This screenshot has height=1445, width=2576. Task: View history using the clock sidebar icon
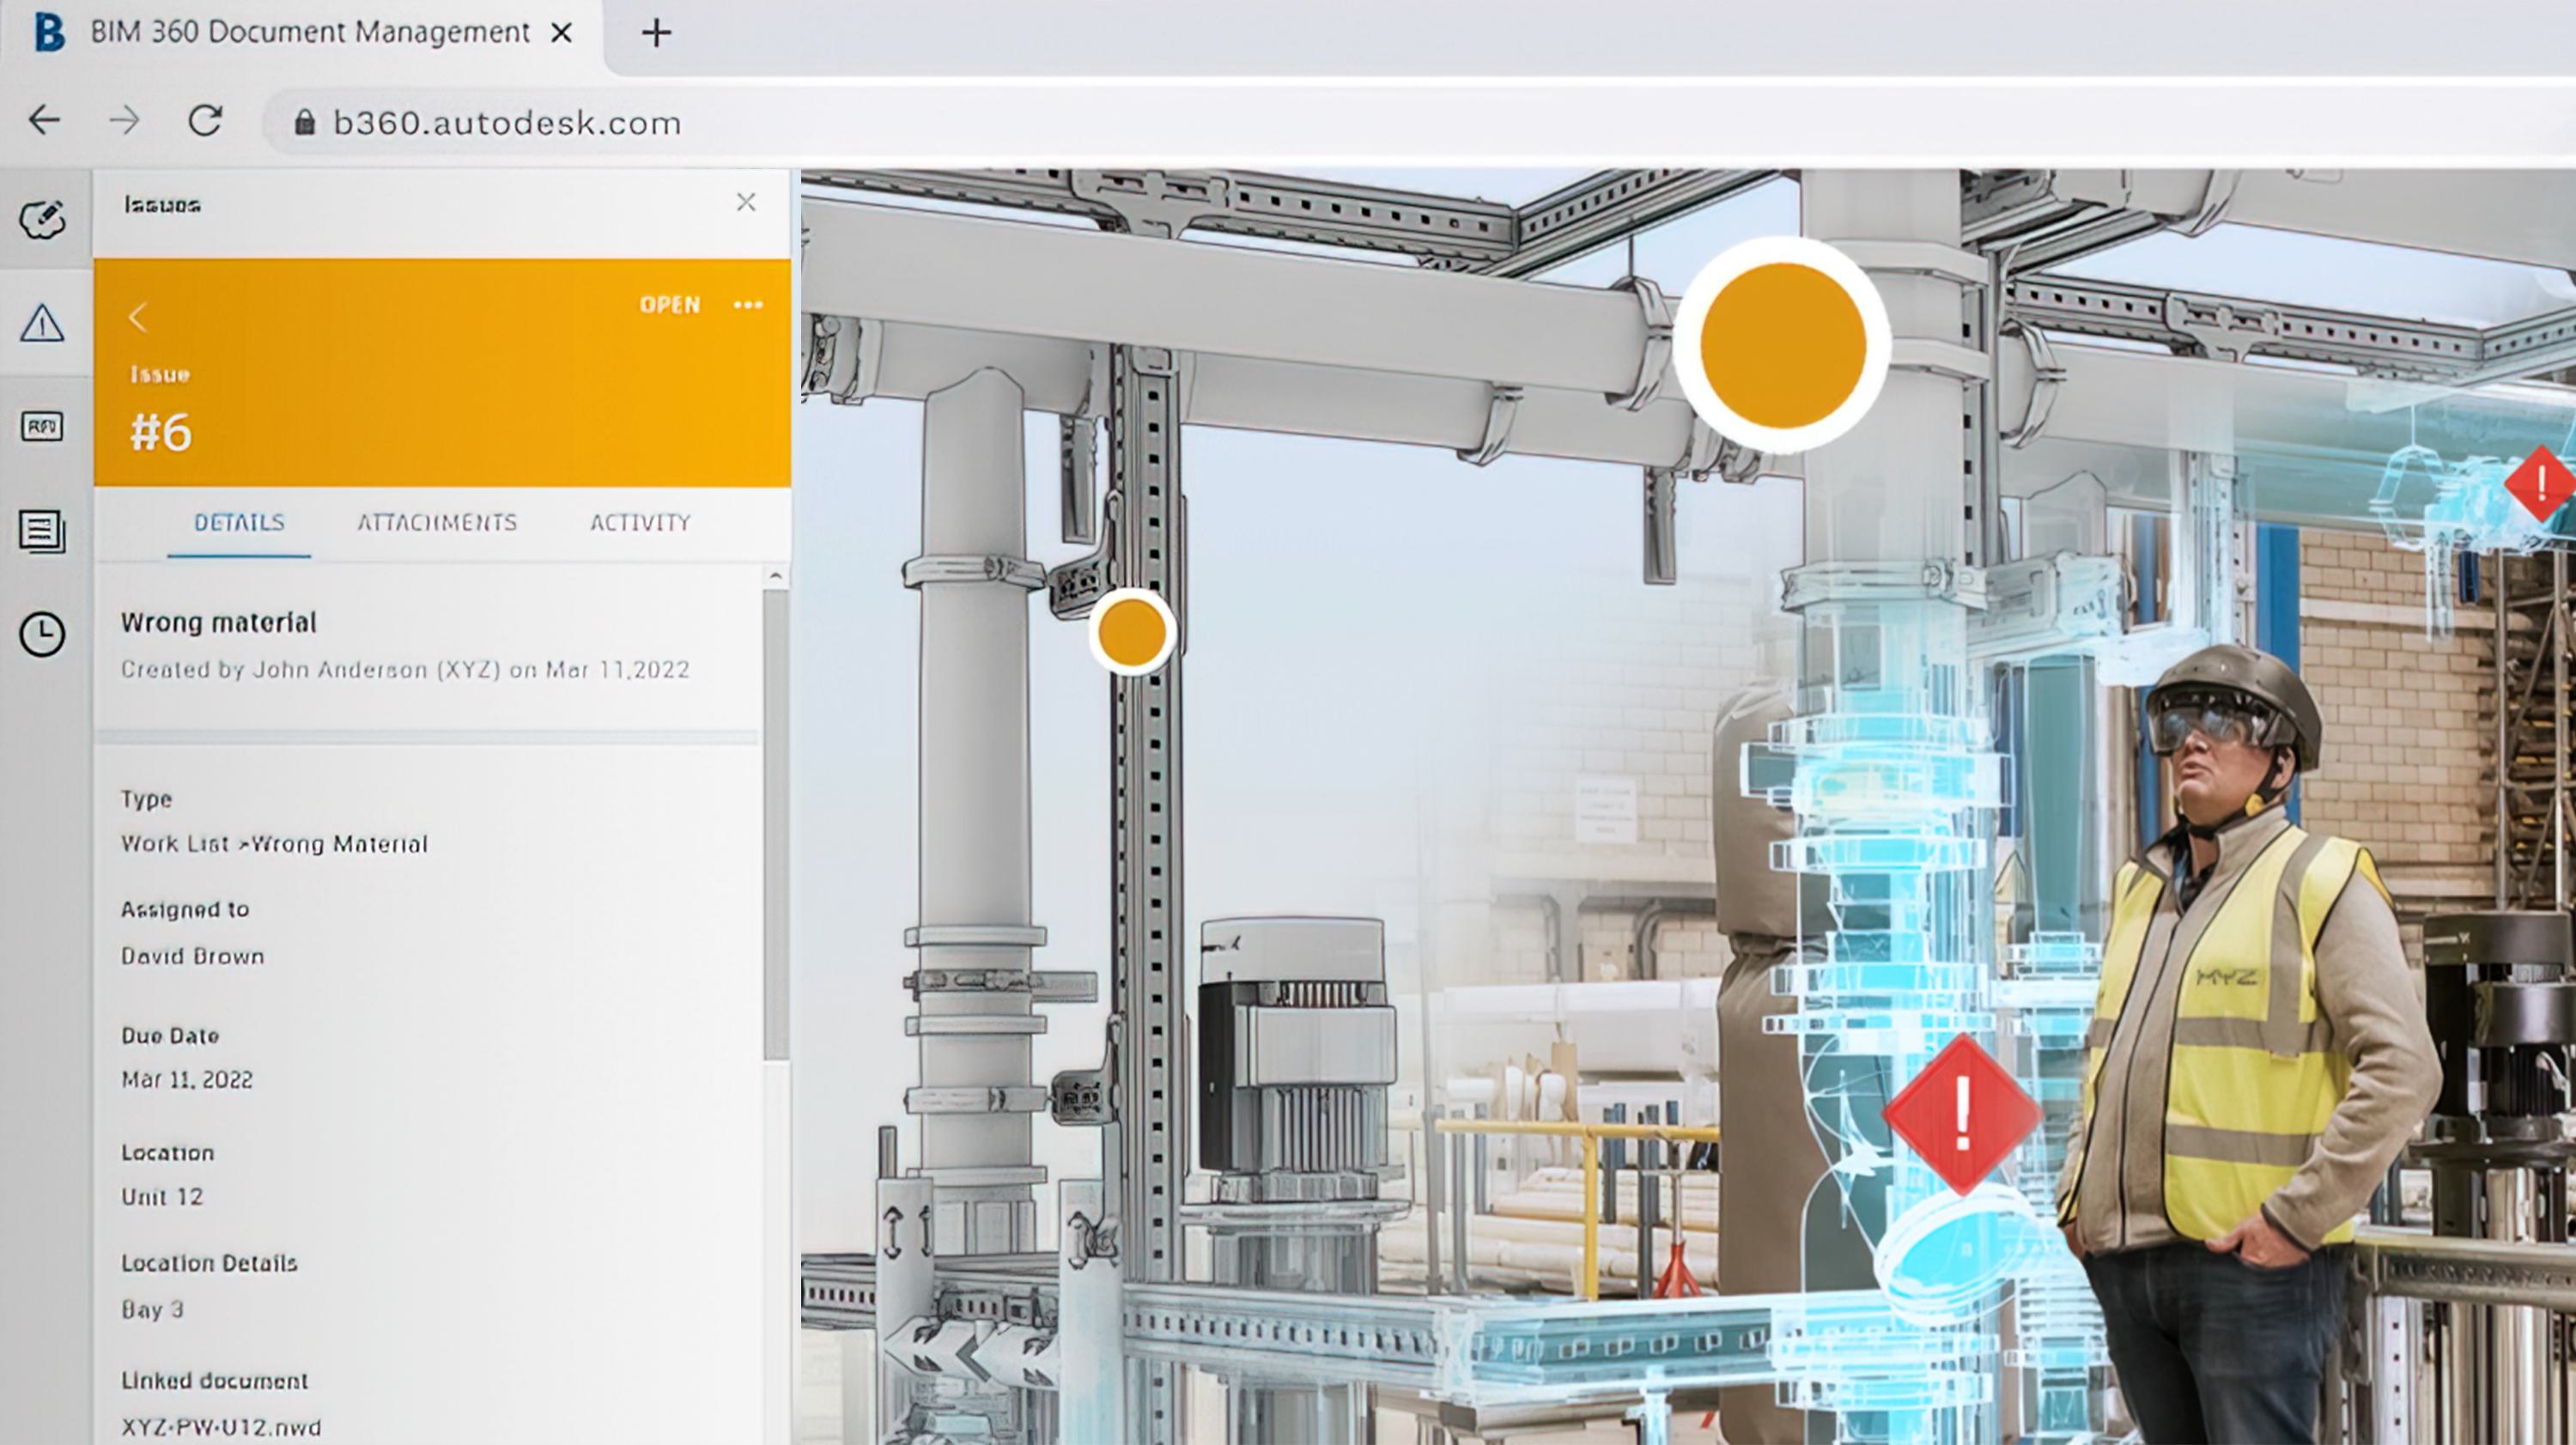(42, 634)
